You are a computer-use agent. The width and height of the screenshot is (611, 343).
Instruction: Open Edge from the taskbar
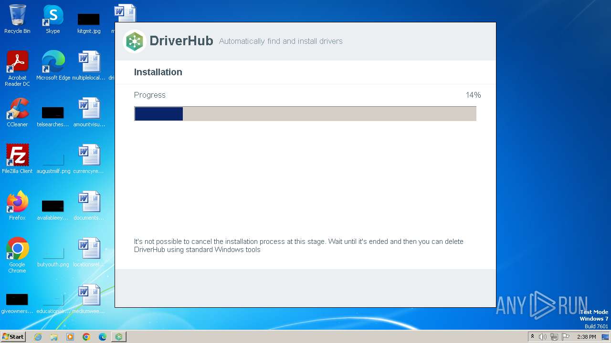point(103,337)
